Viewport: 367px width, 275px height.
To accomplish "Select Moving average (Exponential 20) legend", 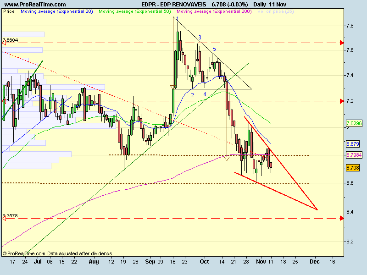I will point(57,11).
